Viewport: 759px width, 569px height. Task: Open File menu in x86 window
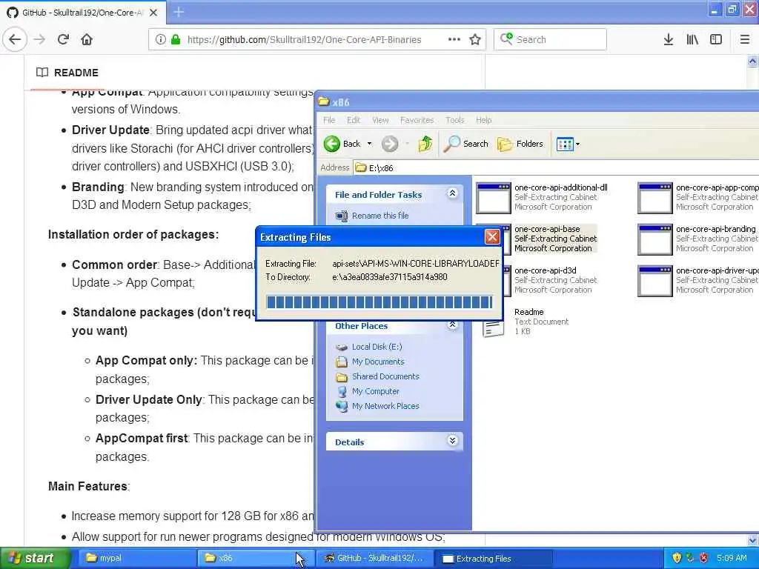click(x=329, y=120)
